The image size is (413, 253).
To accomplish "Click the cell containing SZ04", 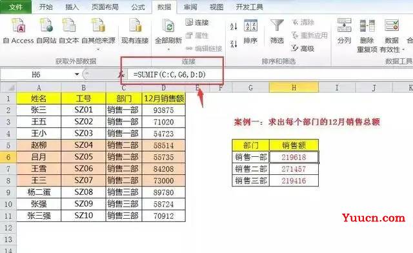I will pyautogui.click(x=83, y=145).
